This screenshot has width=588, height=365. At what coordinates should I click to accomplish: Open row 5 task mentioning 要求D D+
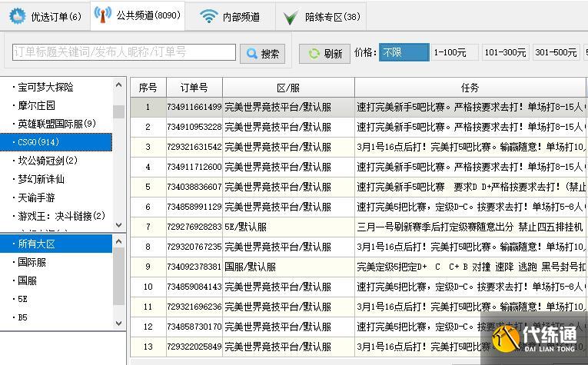pyautogui.click(x=470, y=187)
